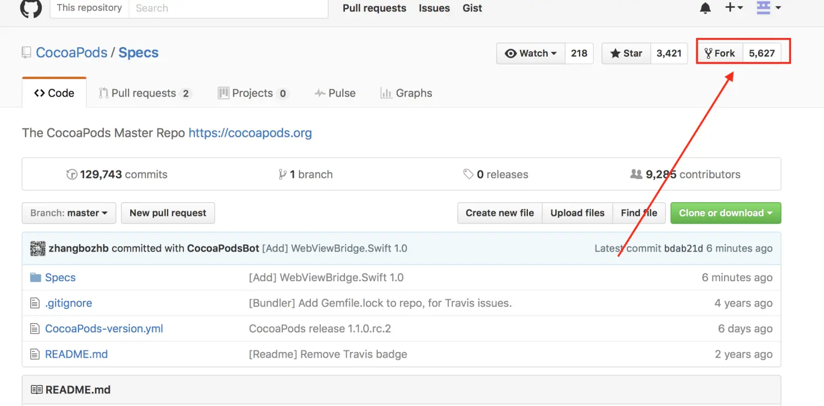Open the 3,421 stargazers count
The height and width of the screenshot is (406, 824).
[x=669, y=53]
